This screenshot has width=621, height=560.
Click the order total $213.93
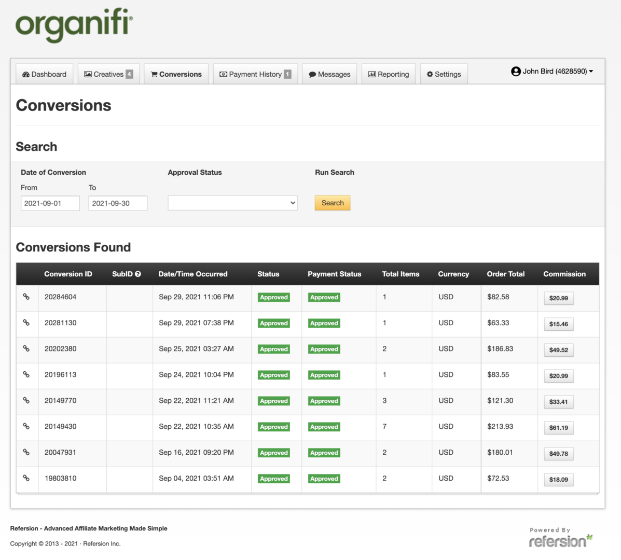click(500, 427)
